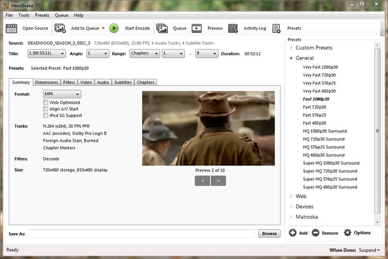Open the Angle dropdown
This screenshot has height=259, width=388.
pos(98,53)
